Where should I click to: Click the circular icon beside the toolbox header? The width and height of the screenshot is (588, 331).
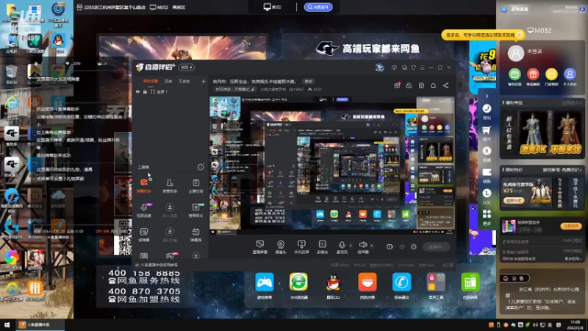pyautogui.click(x=201, y=167)
